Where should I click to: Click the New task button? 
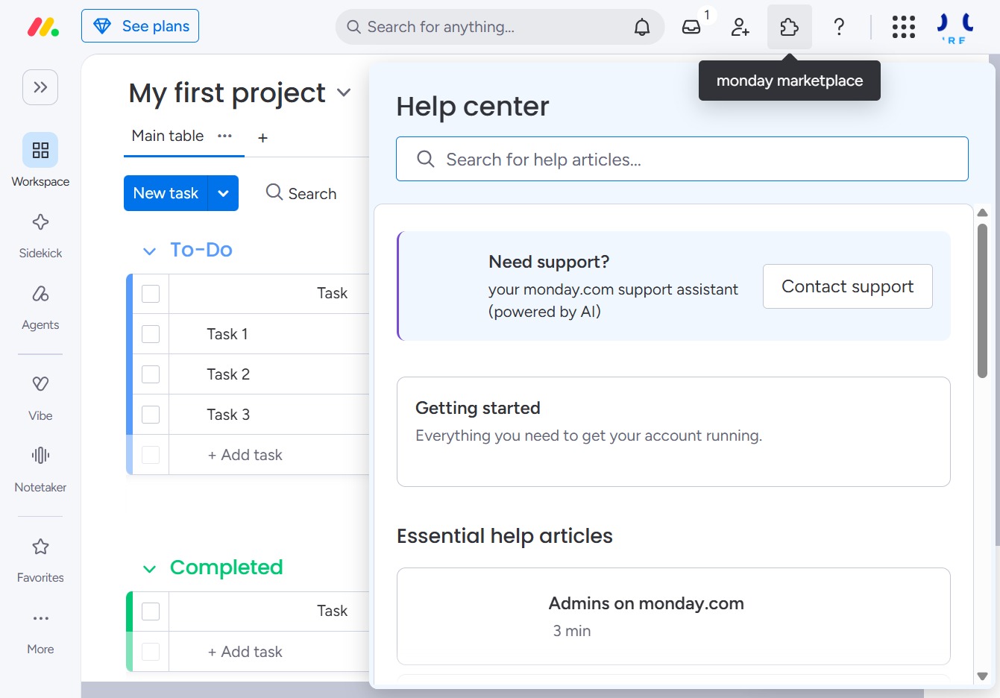pyautogui.click(x=166, y=193)
